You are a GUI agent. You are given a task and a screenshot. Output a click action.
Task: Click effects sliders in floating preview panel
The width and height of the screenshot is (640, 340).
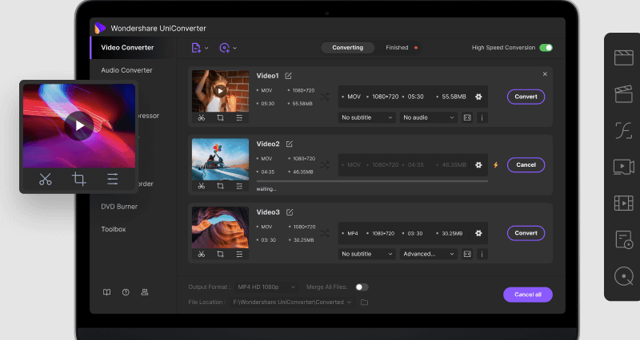tap(113, 179)
